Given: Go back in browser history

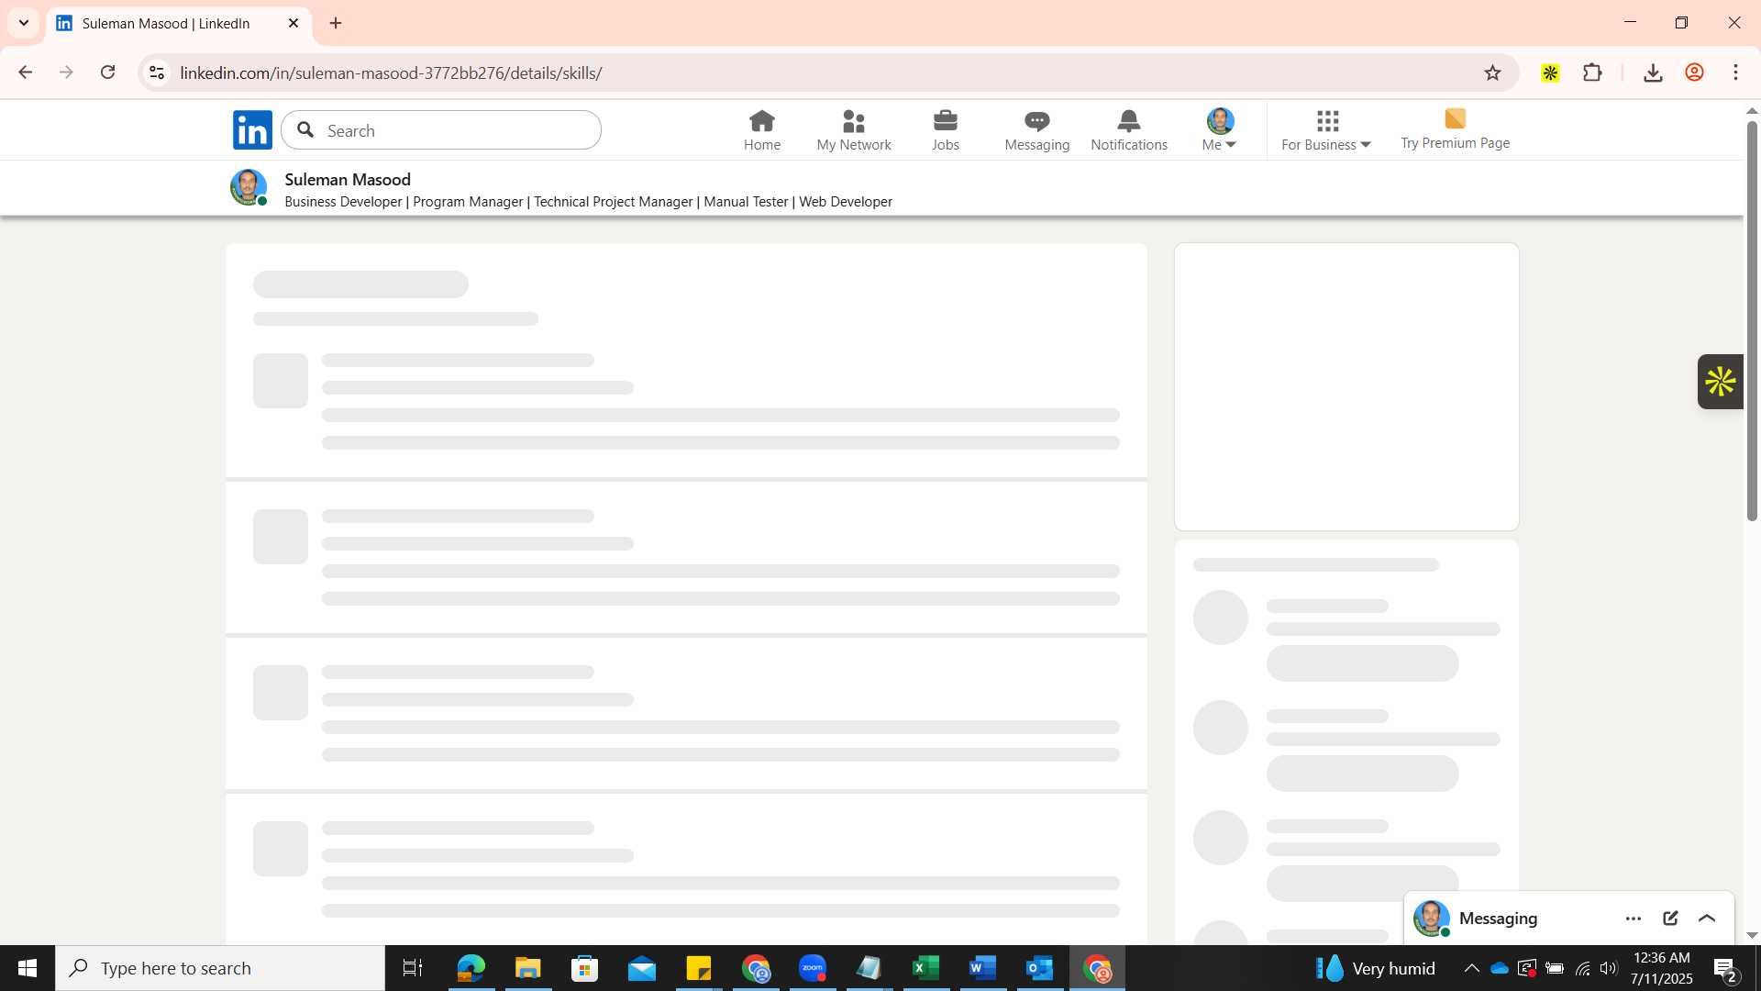Looking at the screenshot, I should point(25,72).
